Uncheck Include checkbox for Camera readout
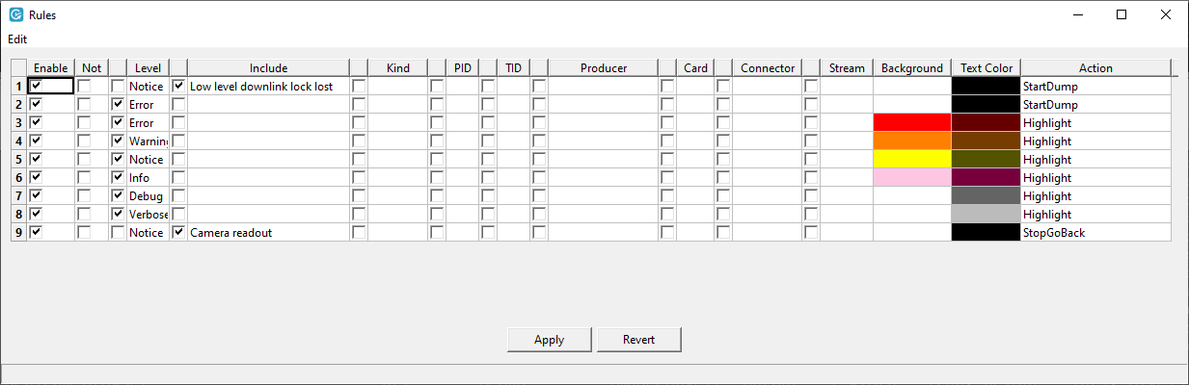Viewport: 1189px width, 385px height. 178,233
